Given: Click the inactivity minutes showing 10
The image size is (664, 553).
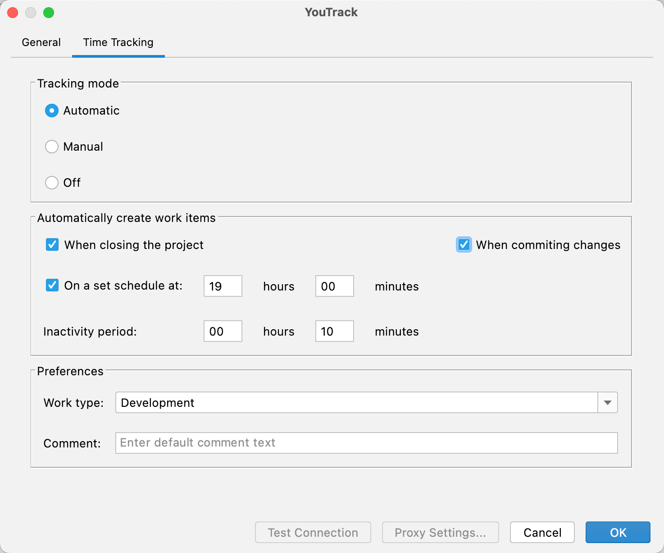Looking at the screenshot, I should click(x=334, y=331).
